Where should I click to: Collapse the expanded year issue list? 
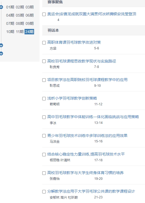(x=1, y=7)
